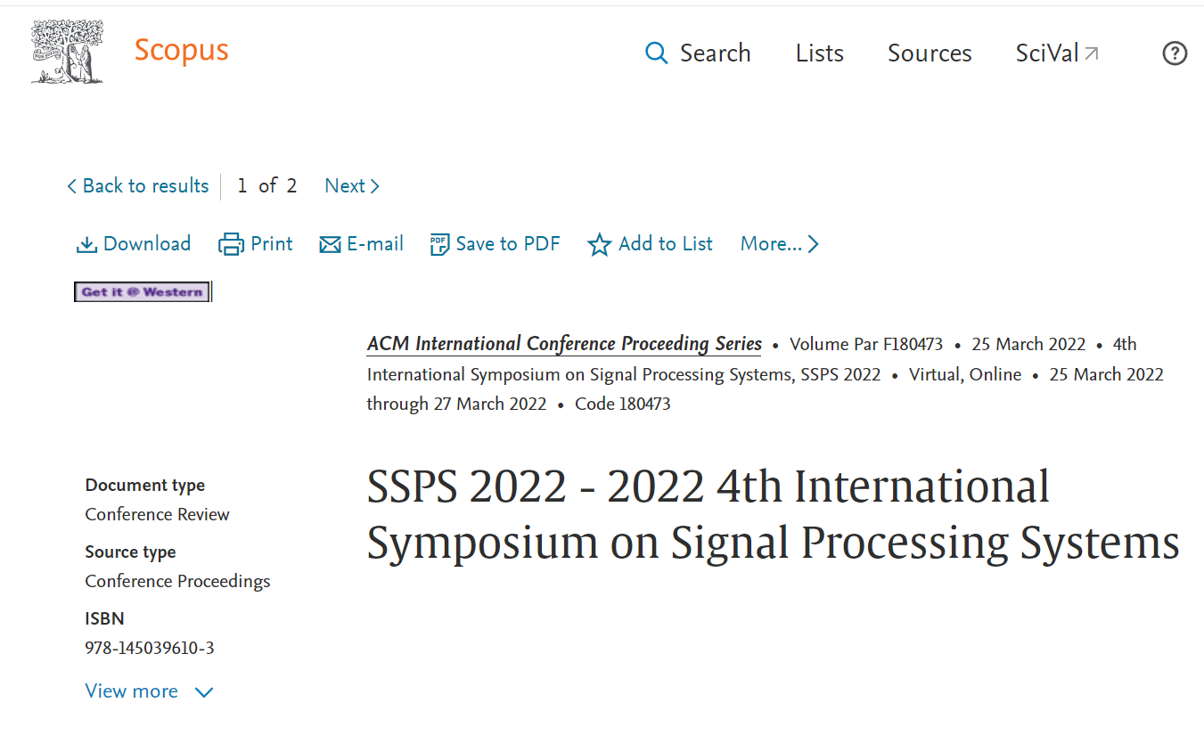The image size is (1204, 744).
Task: Go back to results
Action: coord(138,186)
